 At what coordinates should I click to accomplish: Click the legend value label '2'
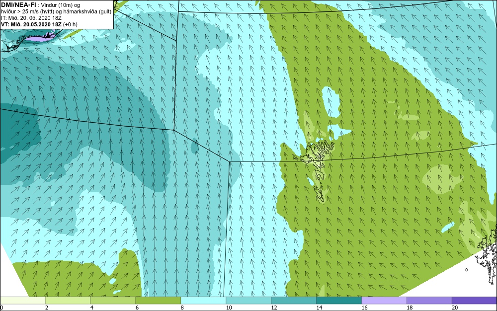tap(47, 308)
